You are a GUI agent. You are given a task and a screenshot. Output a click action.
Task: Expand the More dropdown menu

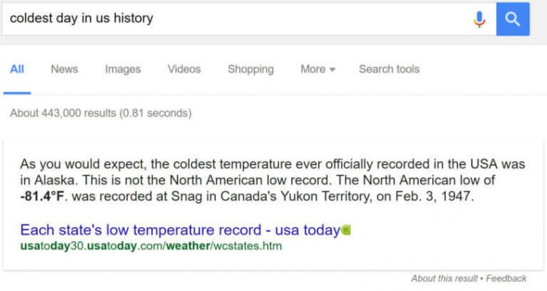coord(318,69)
